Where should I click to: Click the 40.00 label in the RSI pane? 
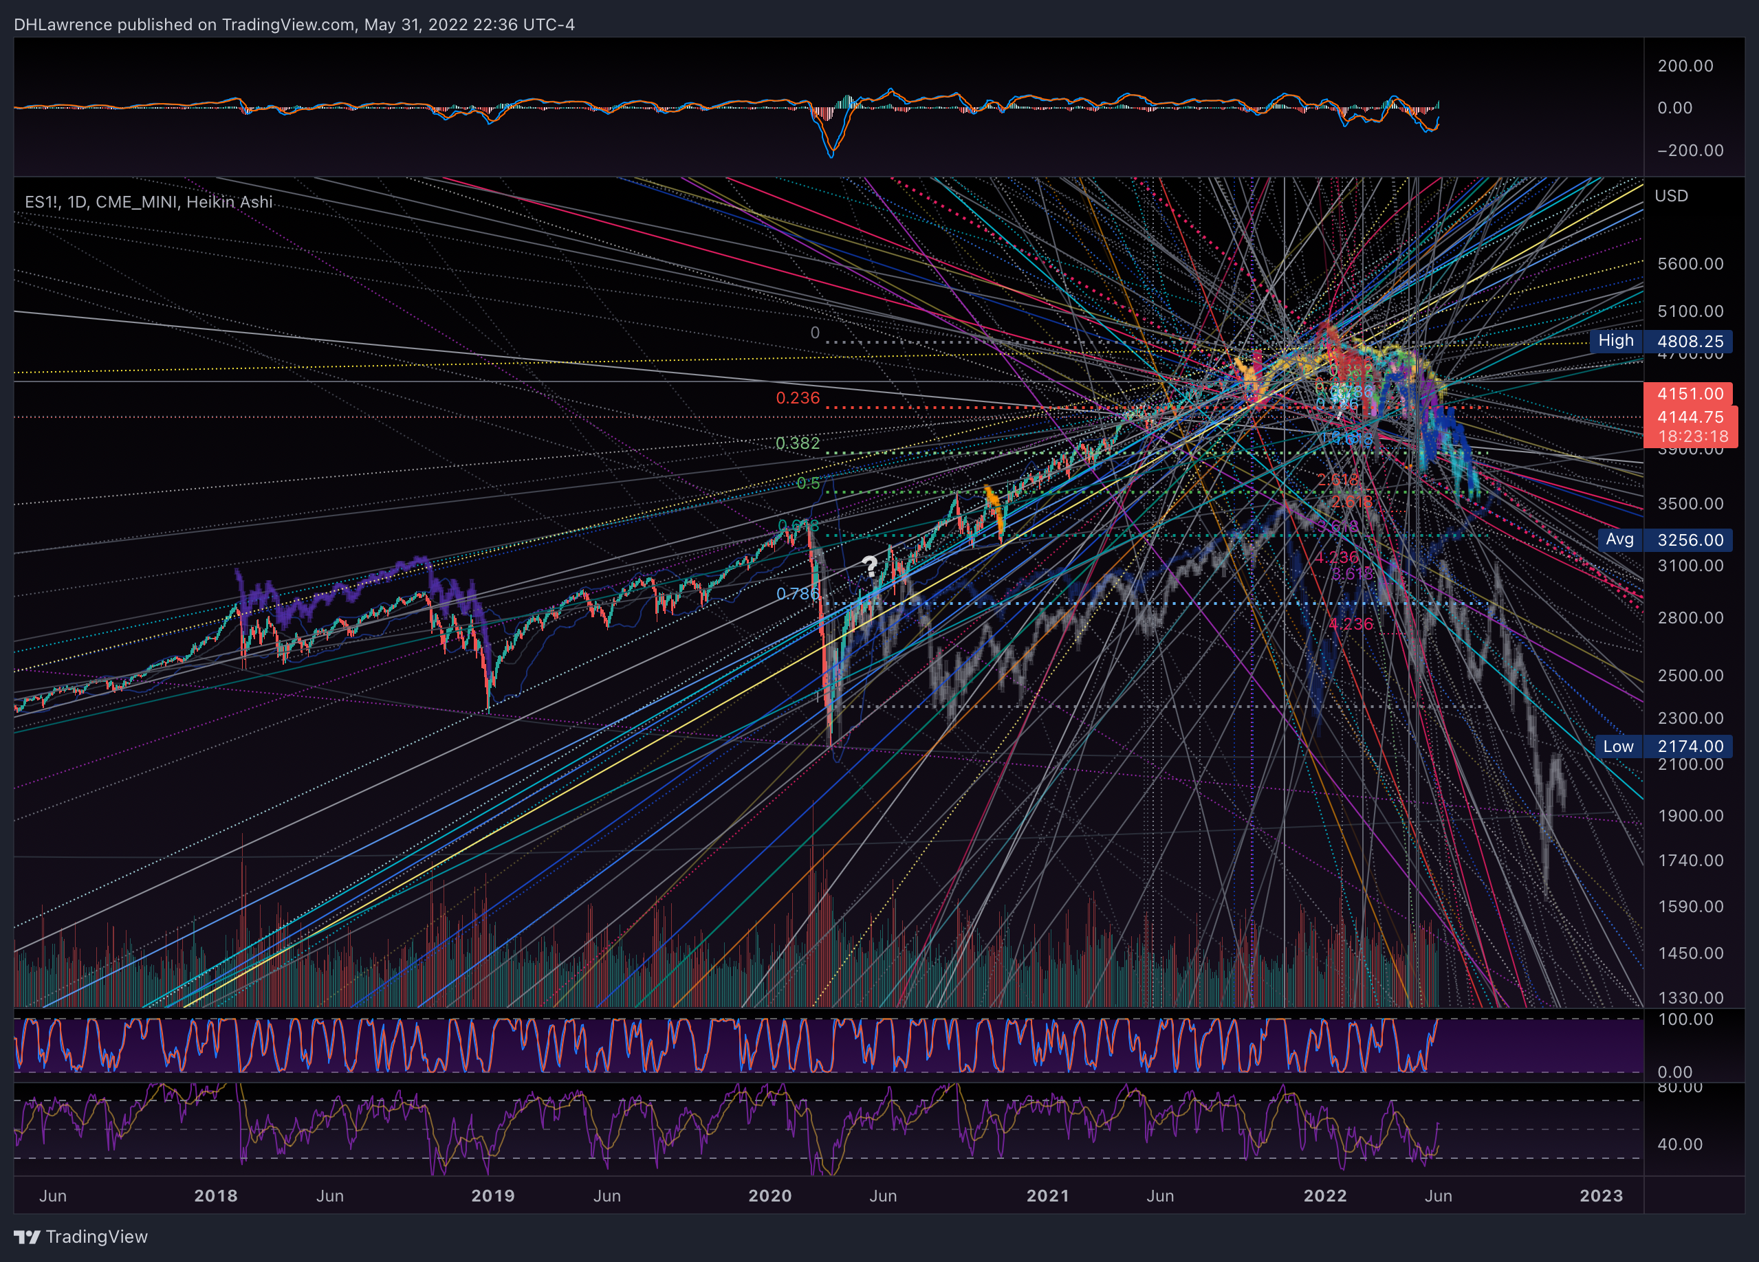coord(1680,1144)
